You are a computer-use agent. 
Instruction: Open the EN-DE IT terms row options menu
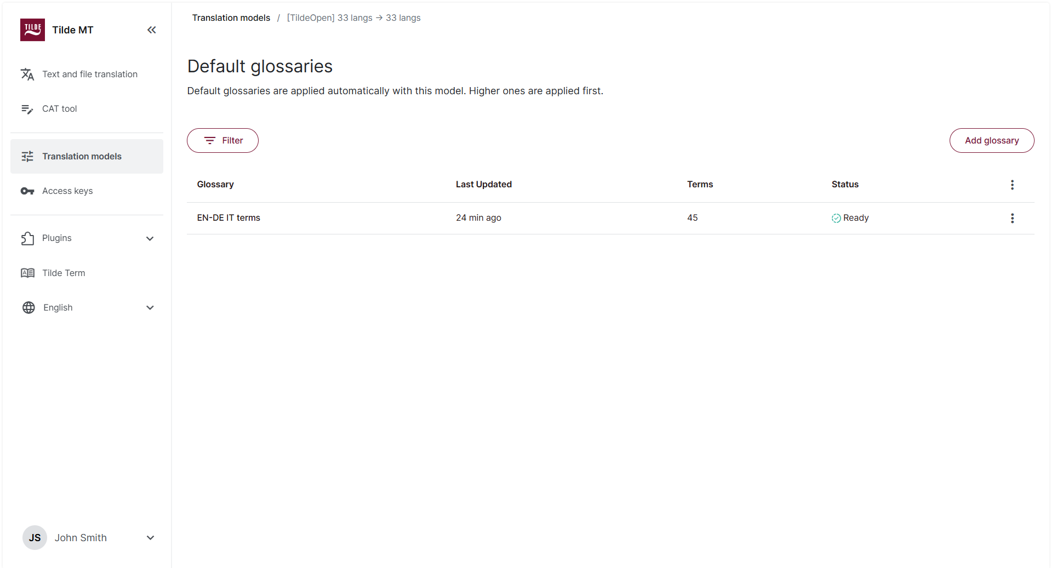click(1012, 218)
